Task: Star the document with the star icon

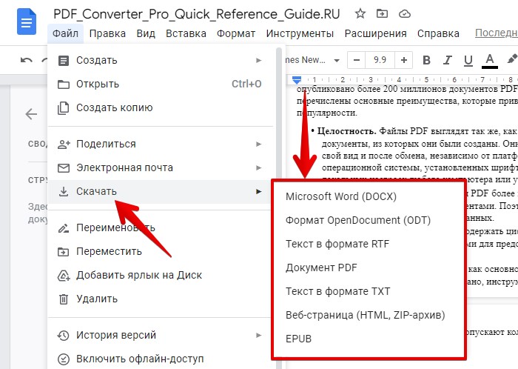Action: [360, 14]
